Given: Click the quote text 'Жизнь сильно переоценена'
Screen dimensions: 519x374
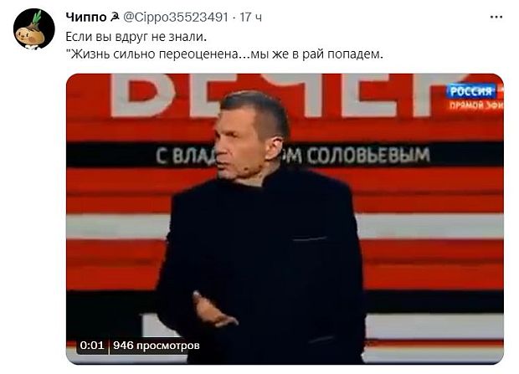Looking at the screenshot, I should [x=154, y=54].
